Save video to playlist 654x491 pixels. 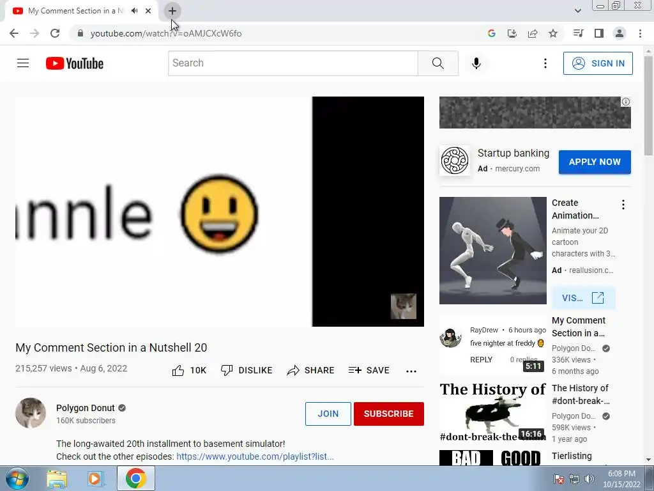pyautogui.click(x=369, y=370)
